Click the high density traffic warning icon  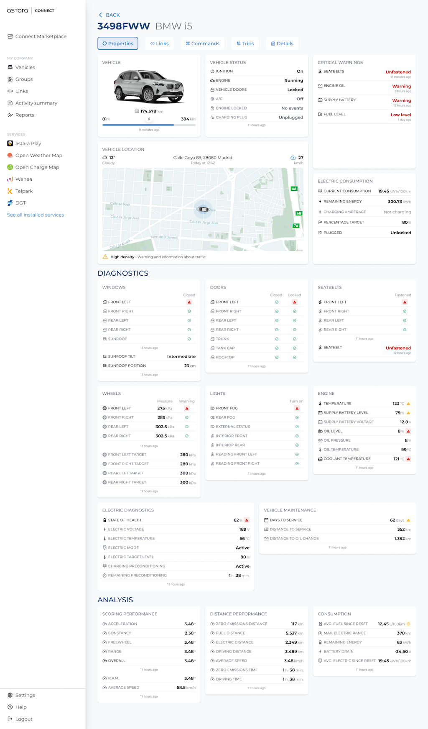(x=105, y=257)
